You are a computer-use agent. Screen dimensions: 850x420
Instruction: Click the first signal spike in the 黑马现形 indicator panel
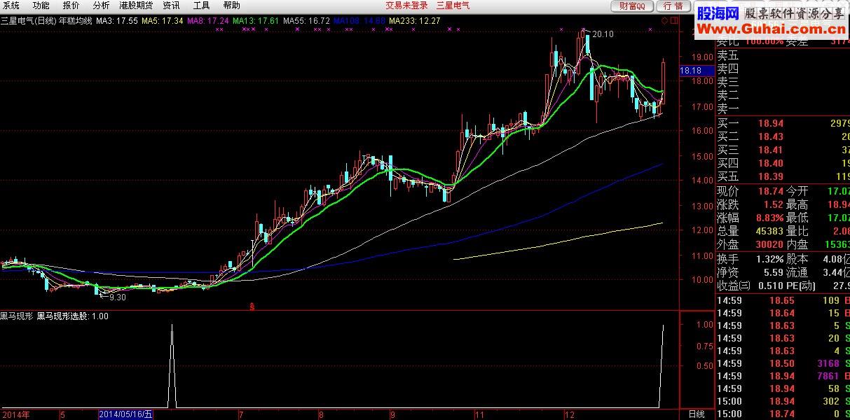(x=172, y=365)
